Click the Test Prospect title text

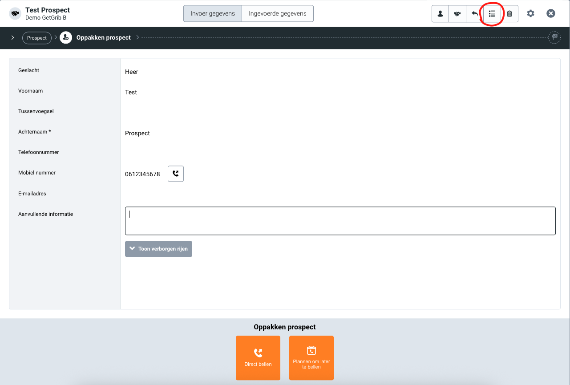[x=48, y=10]
